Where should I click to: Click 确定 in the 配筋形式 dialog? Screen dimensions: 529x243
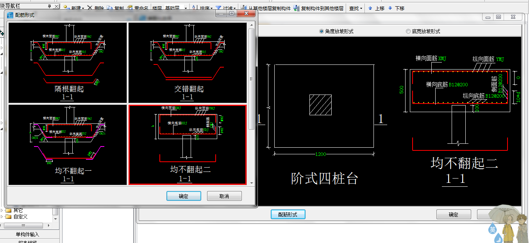pos(184,196)
